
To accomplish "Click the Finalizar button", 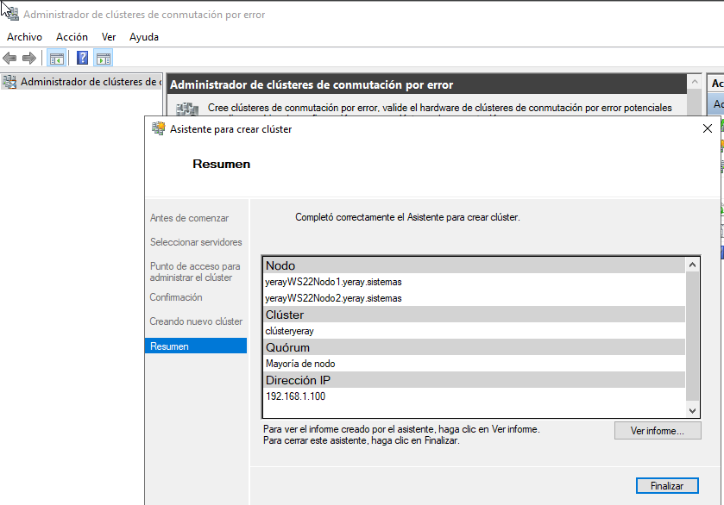I will click(x=667, y=486).
